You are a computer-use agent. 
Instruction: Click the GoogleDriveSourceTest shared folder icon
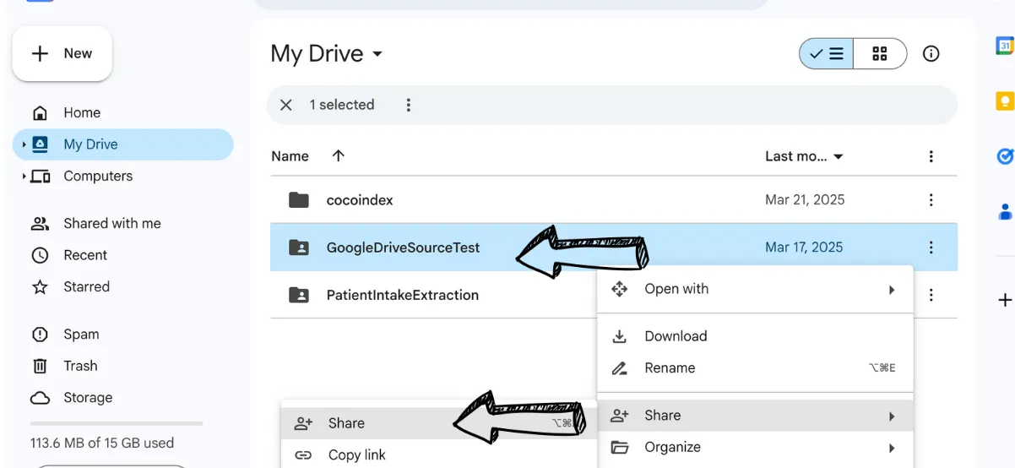tap(299, 248)
